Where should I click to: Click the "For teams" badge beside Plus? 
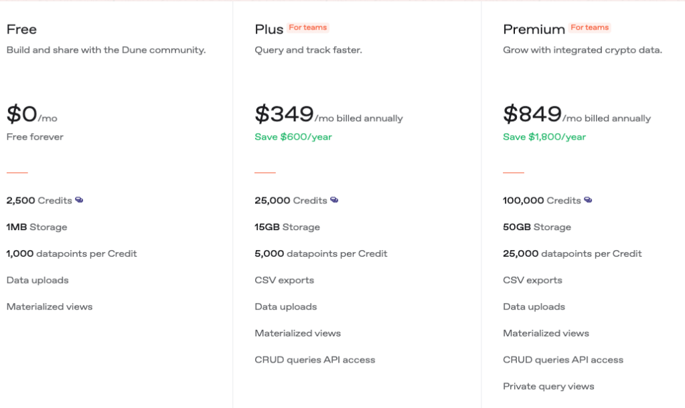308,27
